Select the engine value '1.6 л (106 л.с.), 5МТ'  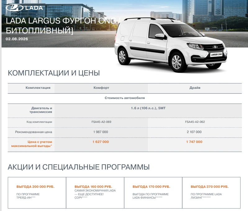(x=148, y=108)
